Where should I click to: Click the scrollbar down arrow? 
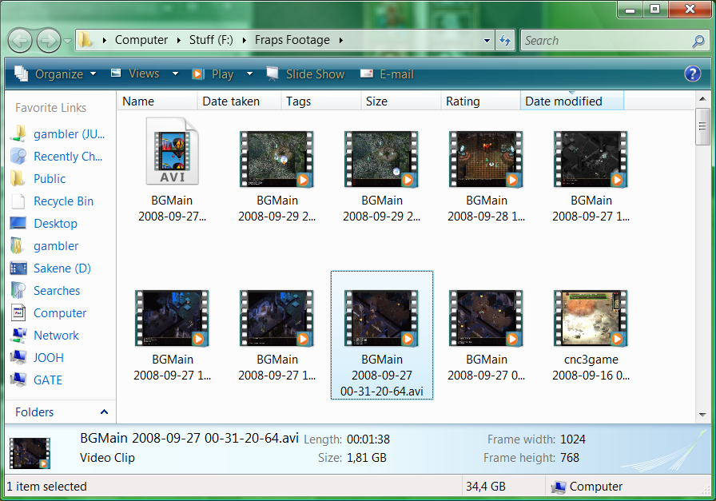702,415
